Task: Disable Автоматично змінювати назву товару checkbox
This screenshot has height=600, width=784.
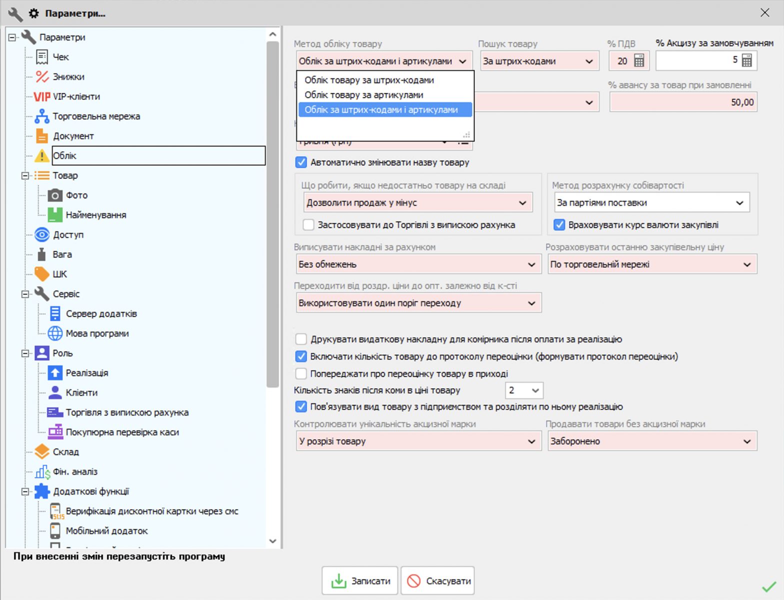Action: [301, 162]
